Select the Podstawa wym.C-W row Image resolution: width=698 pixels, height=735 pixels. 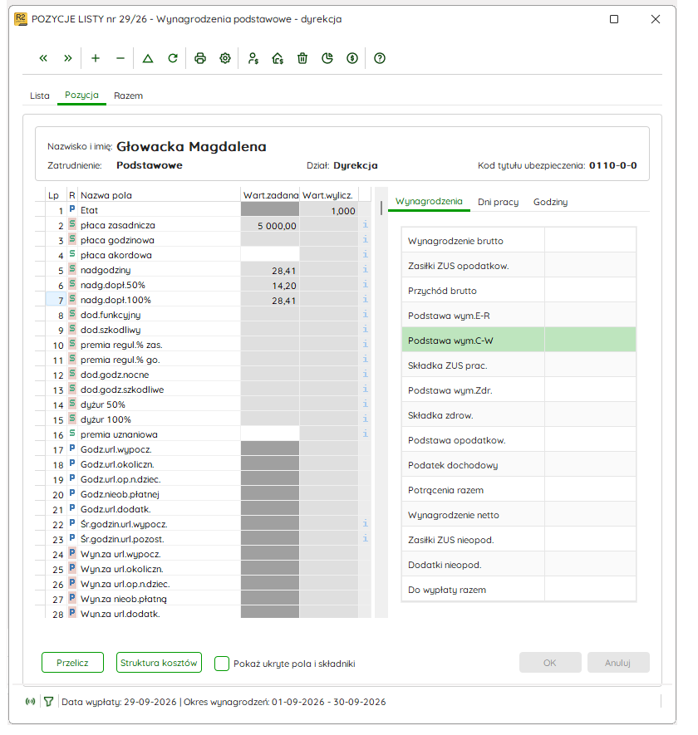[x=519, y=341]
